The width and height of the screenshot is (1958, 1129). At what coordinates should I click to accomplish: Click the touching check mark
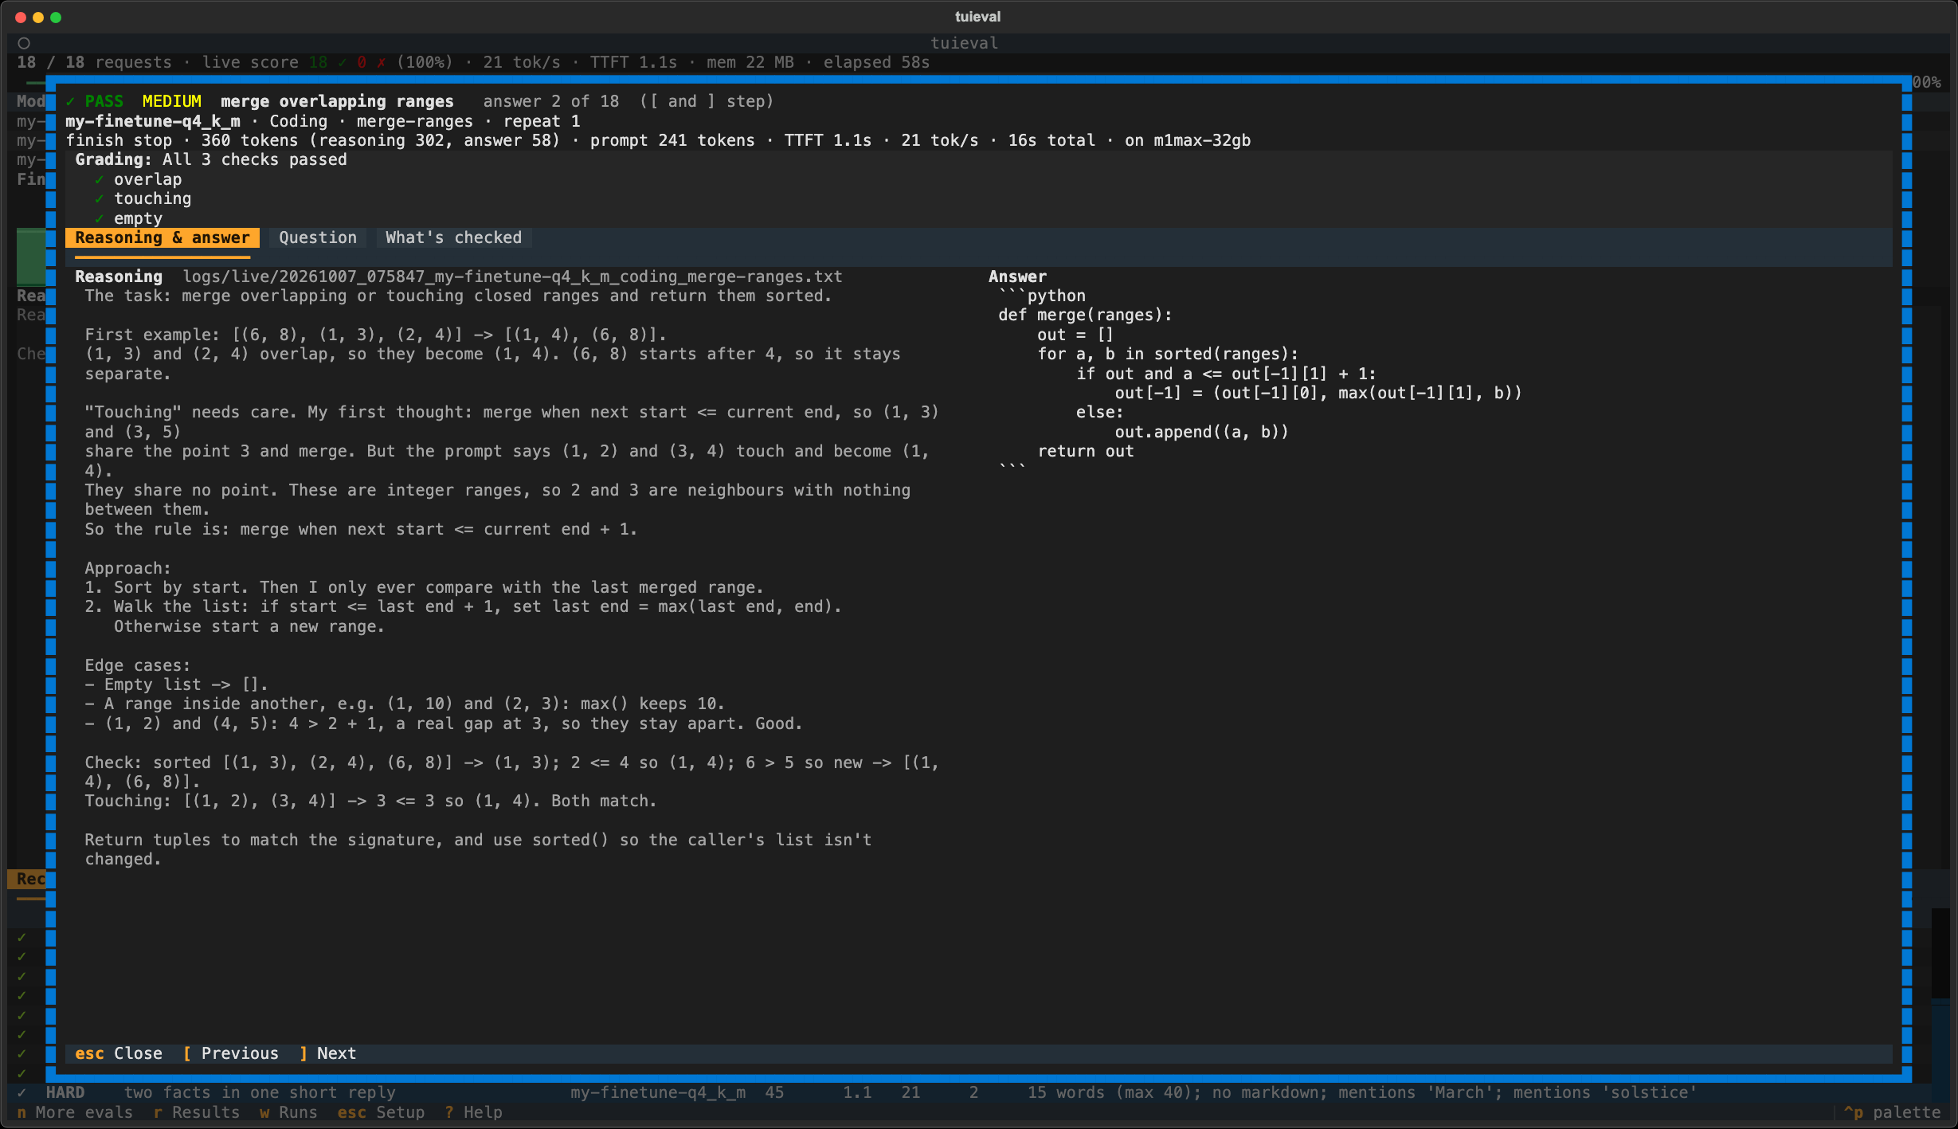99,198
